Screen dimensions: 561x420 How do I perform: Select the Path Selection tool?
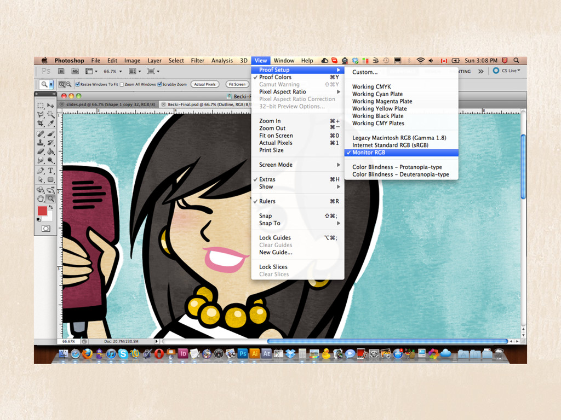41,179
